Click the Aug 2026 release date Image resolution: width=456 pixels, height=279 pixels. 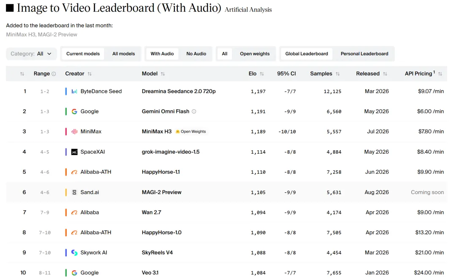[x=377, y=192]
